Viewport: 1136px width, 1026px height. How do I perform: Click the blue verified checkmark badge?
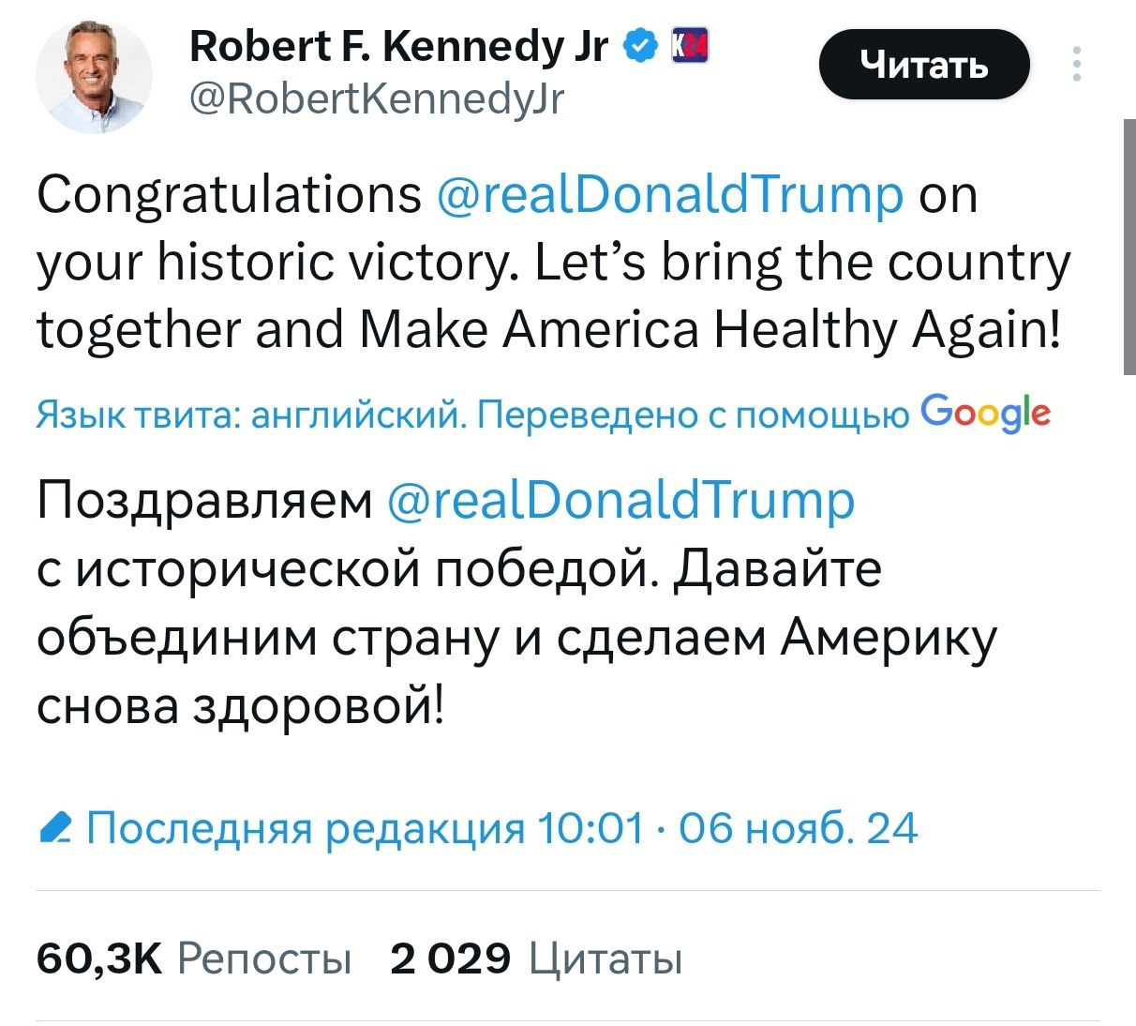[639, 44]
